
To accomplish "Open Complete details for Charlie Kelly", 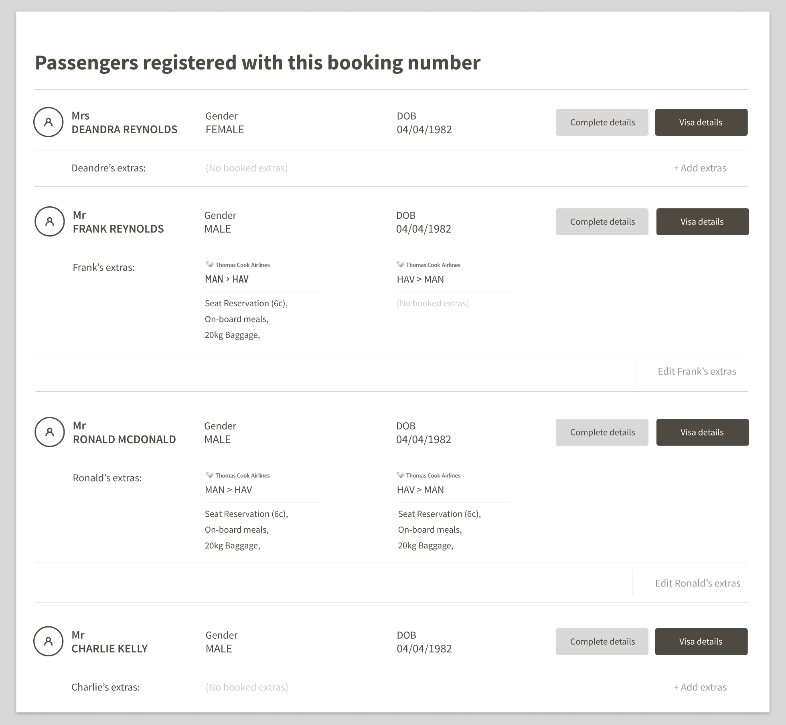I will 602,642.
